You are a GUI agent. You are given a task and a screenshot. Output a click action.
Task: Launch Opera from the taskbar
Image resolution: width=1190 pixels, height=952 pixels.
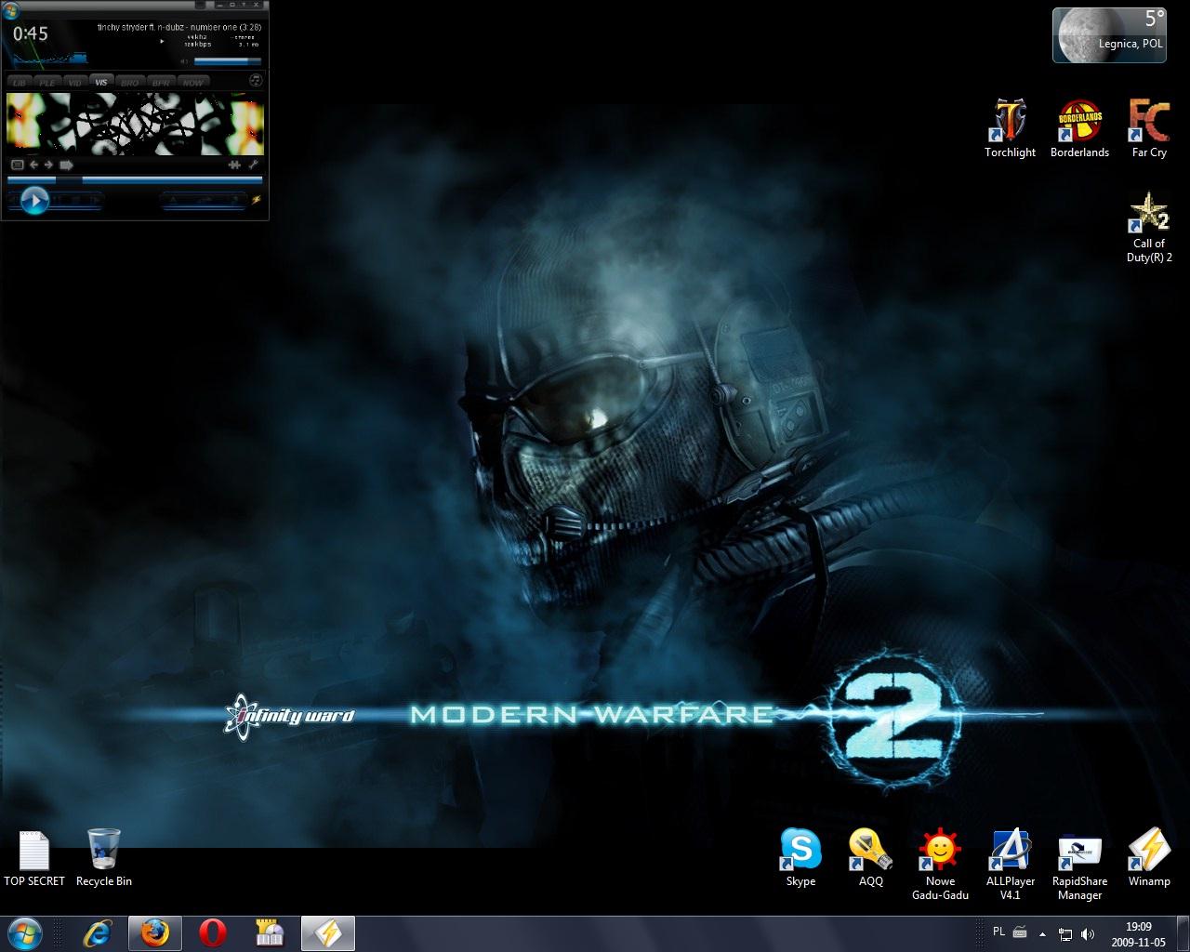(x=213, y=933)
